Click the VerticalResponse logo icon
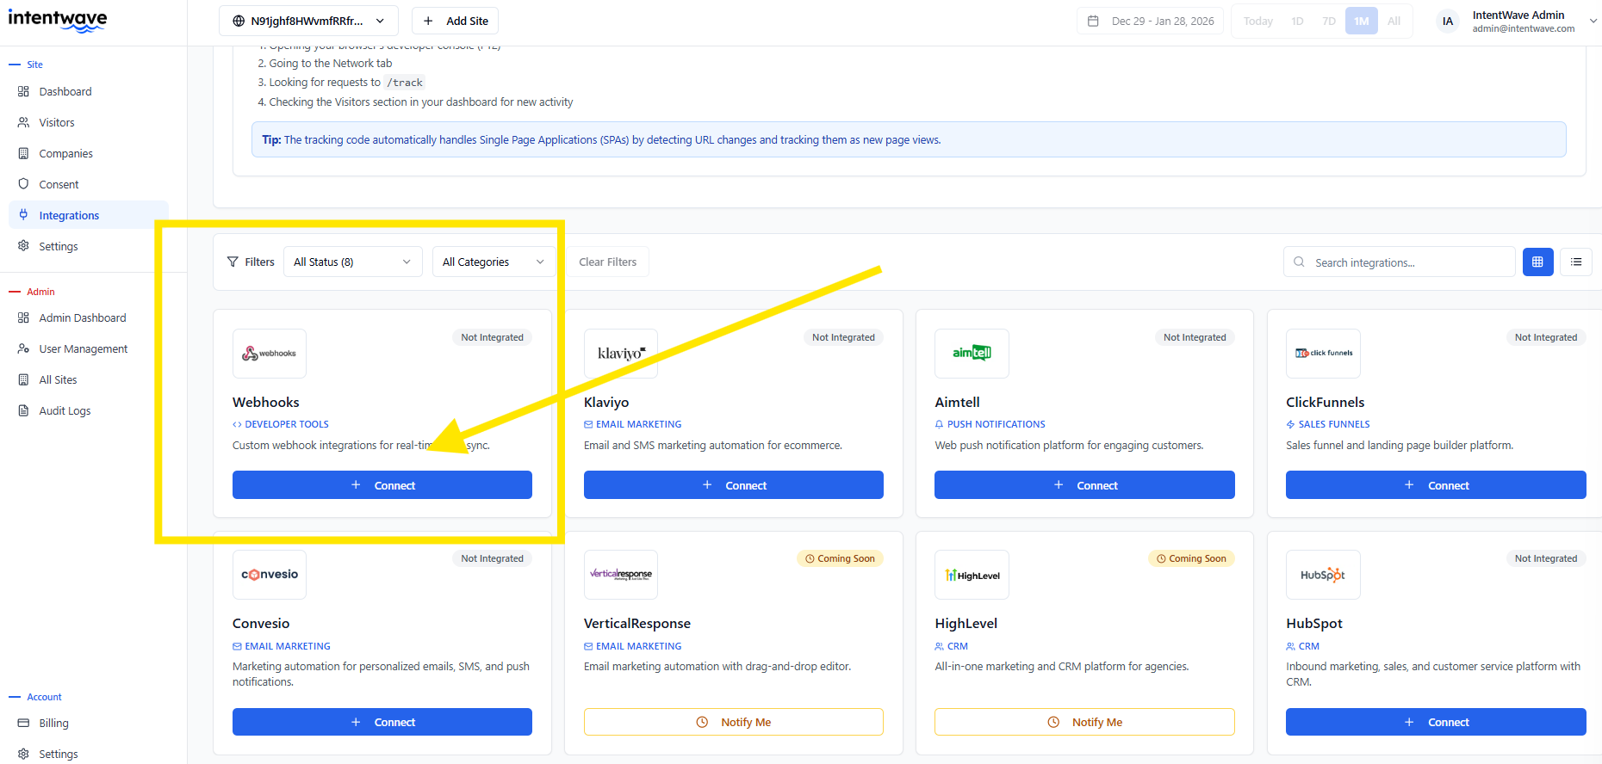1602x764 pixels. pyautogui.click(x=620, y=575)
